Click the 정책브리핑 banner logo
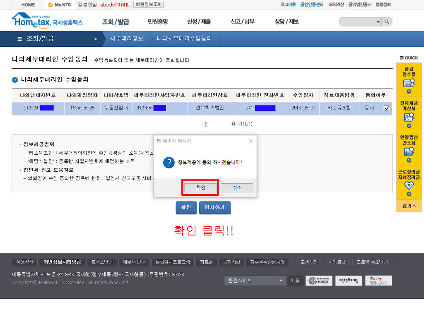The width and height of the screenshot is (424, 312). (x=349, y=281)
